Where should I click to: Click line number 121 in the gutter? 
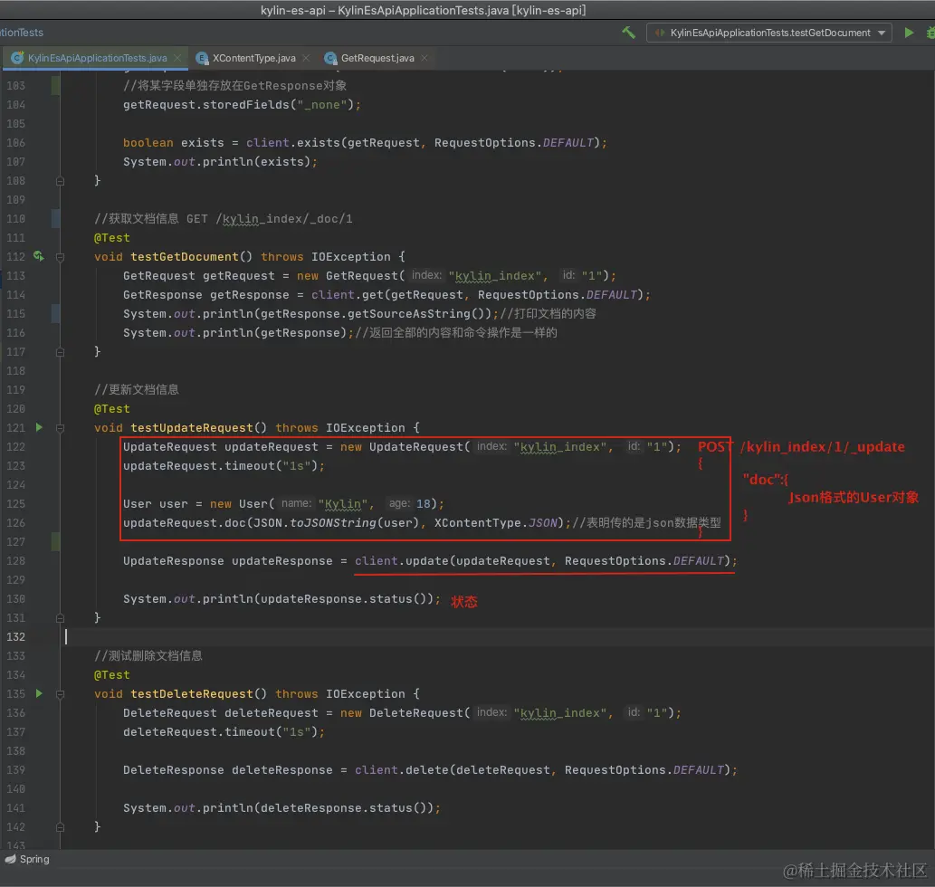click(x=16, y=428)
